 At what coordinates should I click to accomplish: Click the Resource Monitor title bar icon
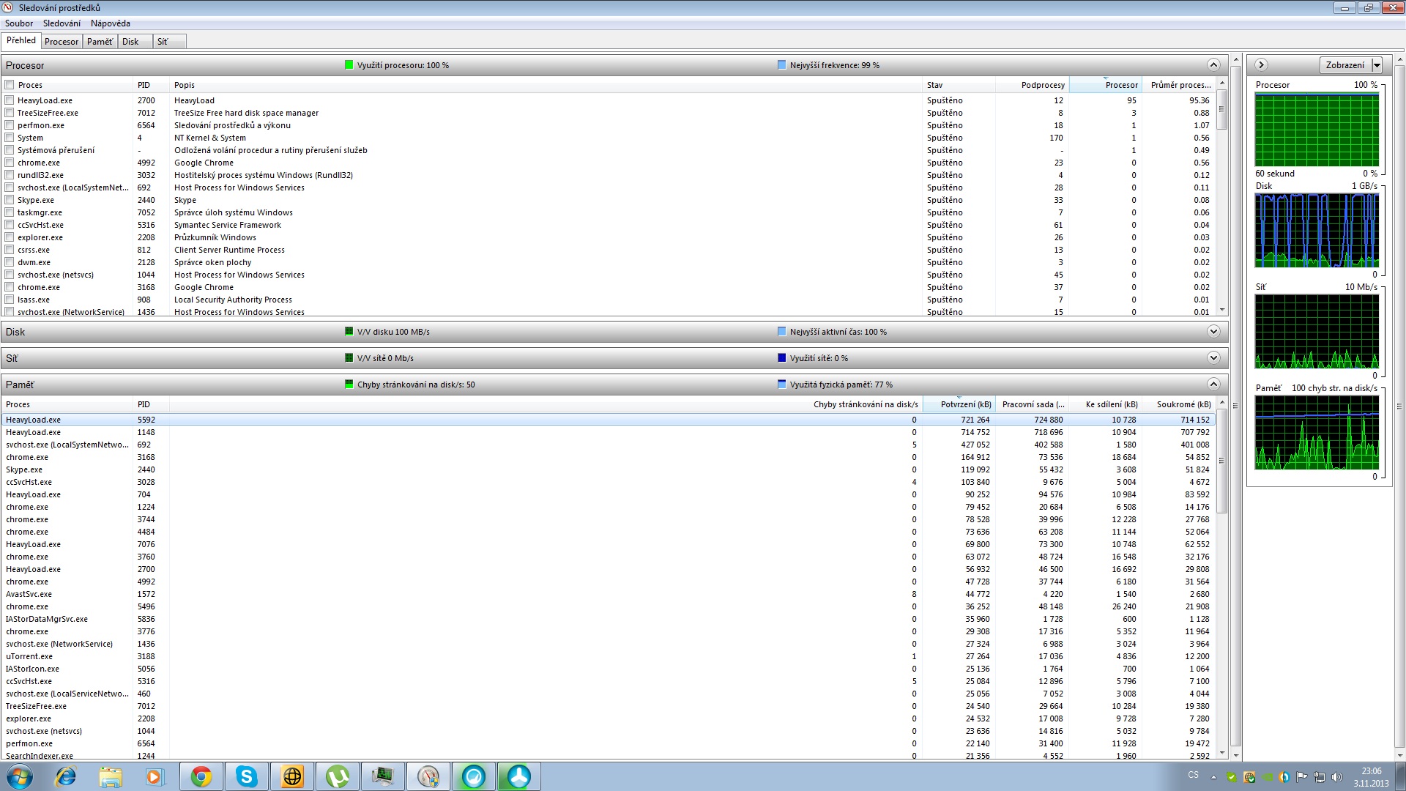click(9, 8)
